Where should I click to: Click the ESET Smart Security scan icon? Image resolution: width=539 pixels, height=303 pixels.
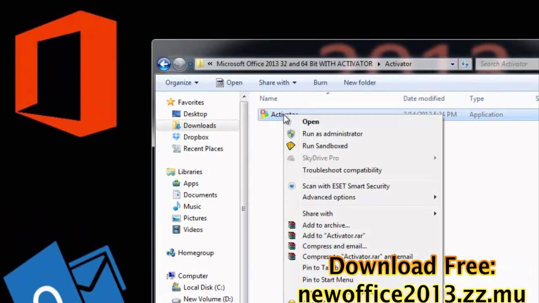pyautogui.click(x=291, y=186)
